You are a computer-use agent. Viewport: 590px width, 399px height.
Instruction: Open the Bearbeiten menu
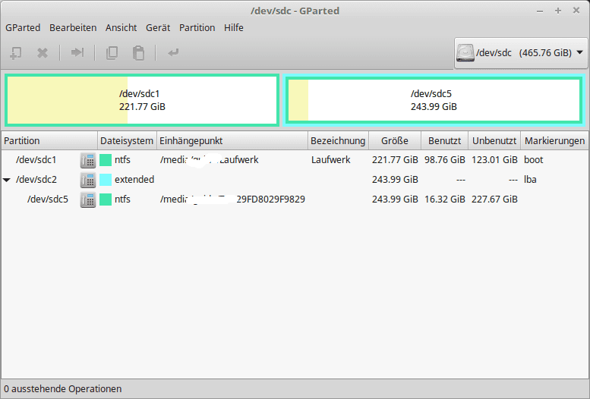coord(73,28)
